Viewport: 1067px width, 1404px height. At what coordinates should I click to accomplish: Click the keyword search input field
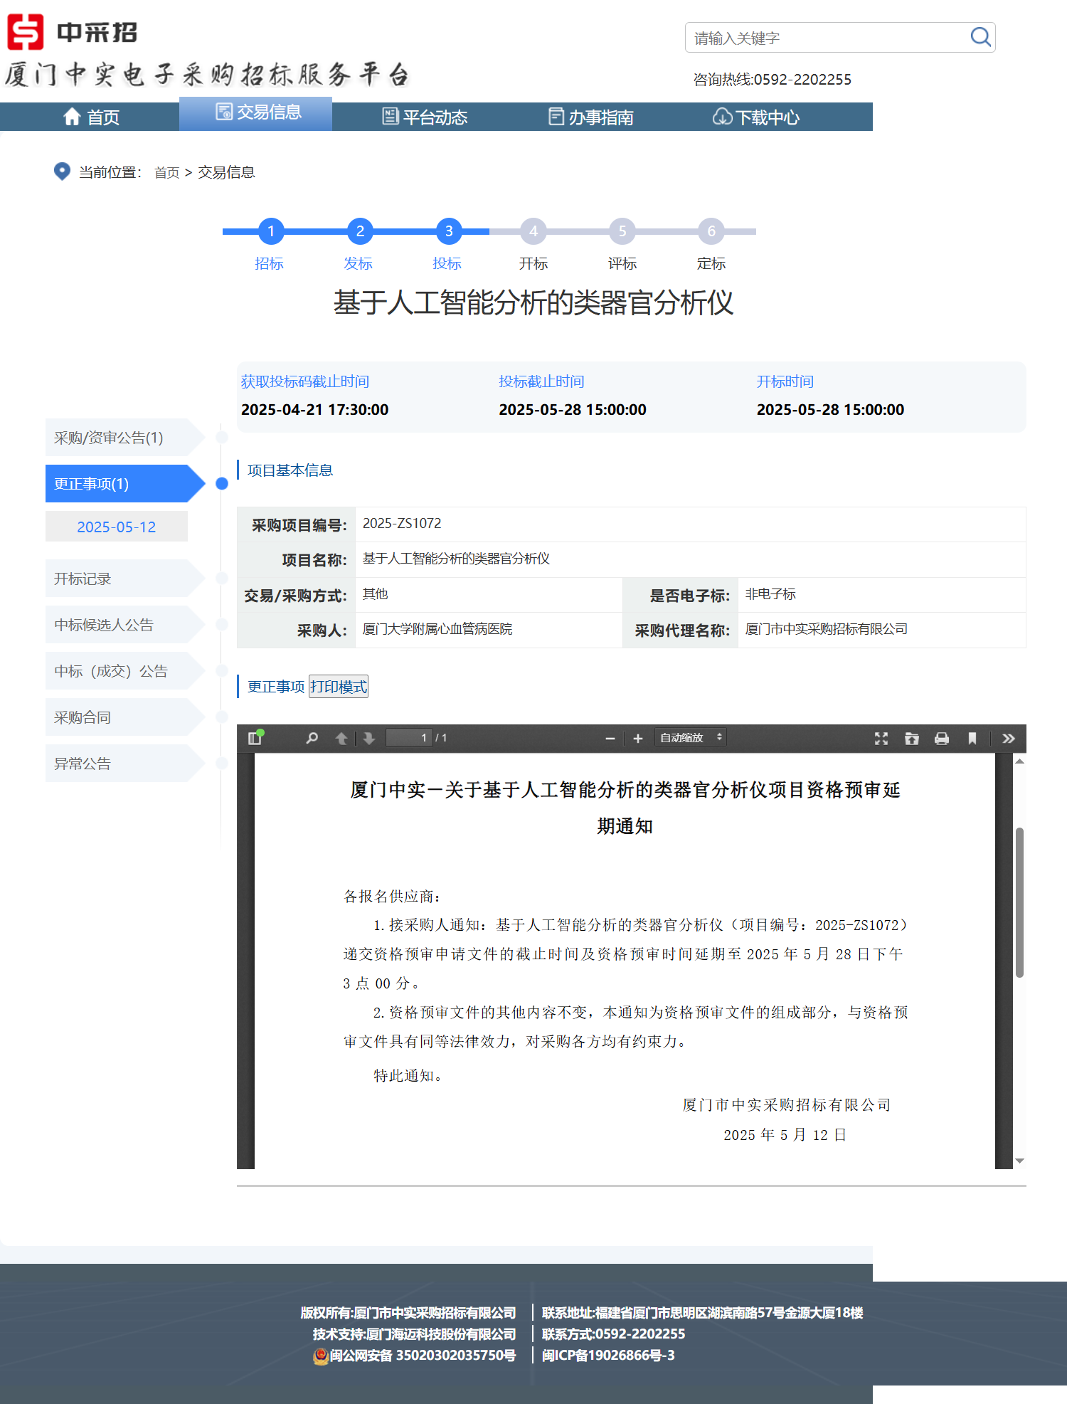click(825, 38)
